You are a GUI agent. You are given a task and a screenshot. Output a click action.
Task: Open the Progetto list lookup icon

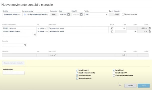tap(25, 45)
